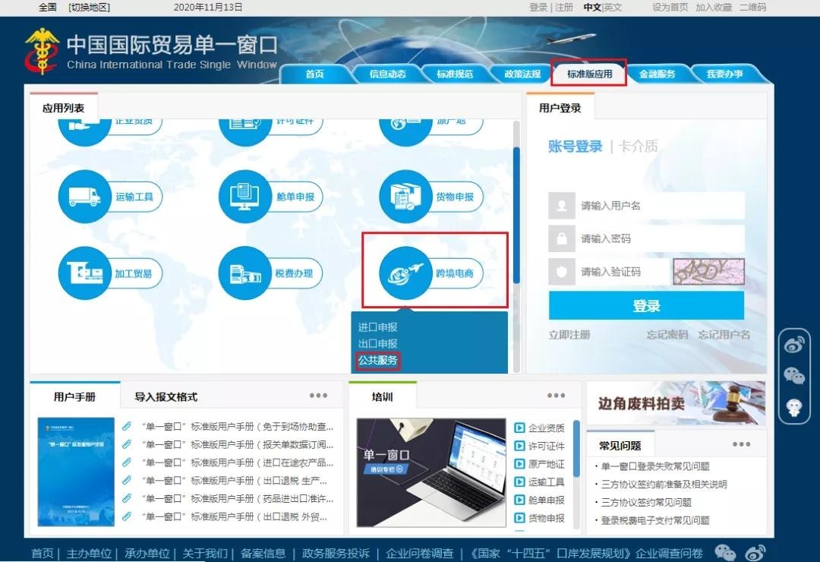Click the WeChat icon in the footer
The width and height of the screenshot is (820, 562).
(725, 553)
